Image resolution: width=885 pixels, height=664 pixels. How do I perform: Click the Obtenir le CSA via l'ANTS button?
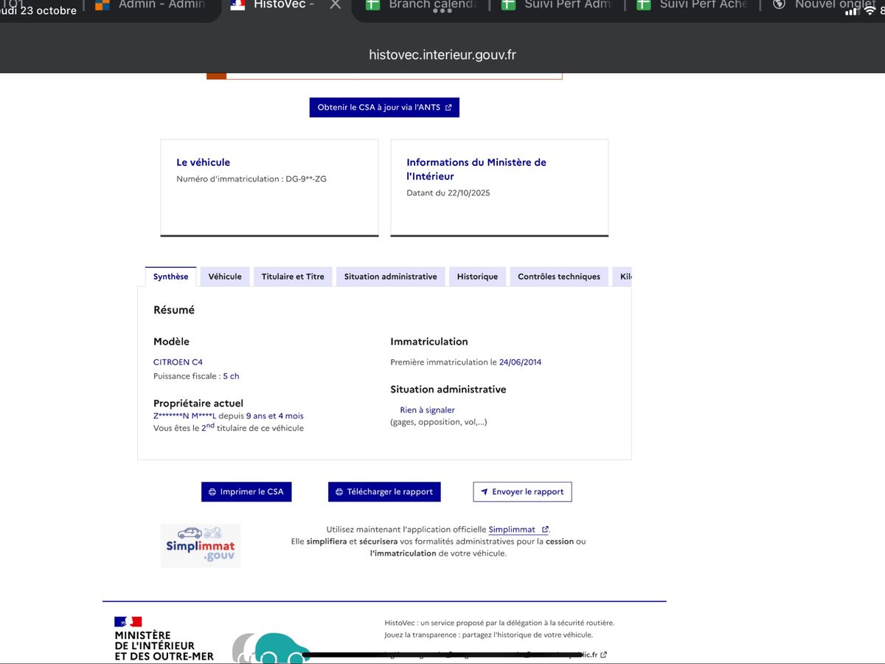pos(383,107)
